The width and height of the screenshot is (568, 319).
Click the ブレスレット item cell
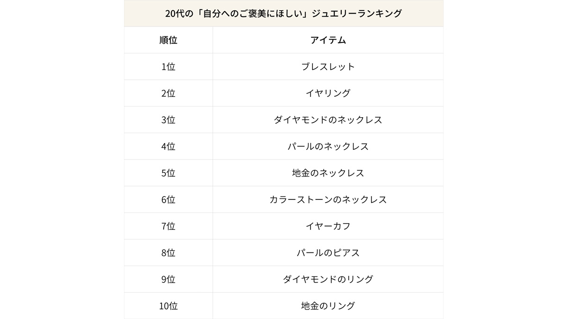click(x=328, y=67)
